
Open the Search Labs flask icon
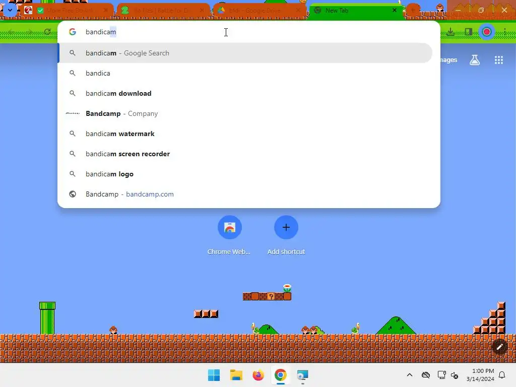click(475, 60)
